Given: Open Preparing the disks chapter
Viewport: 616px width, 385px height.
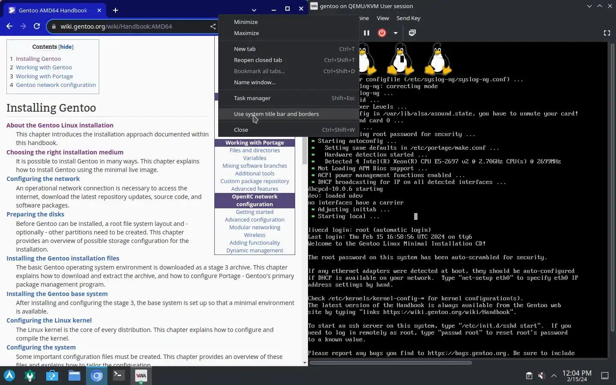Looking at the screenshot, I should click(35, 214).
